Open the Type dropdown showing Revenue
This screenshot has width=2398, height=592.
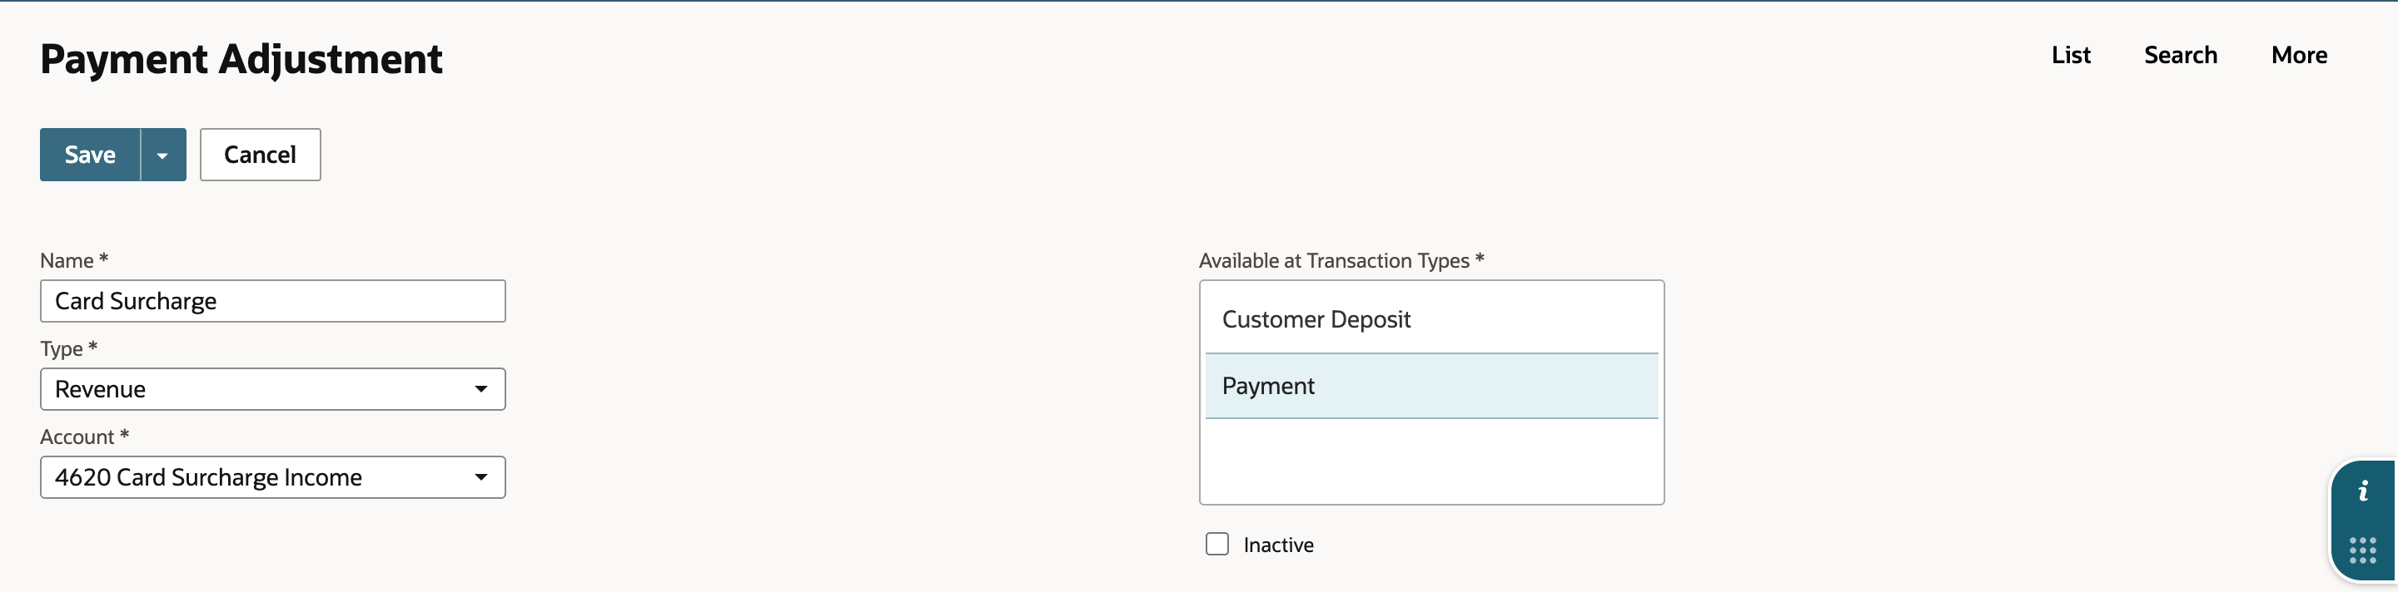tap(273, 389)
